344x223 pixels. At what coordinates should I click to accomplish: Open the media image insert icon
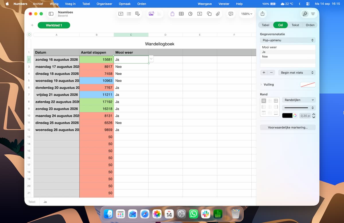coord(151,14)
